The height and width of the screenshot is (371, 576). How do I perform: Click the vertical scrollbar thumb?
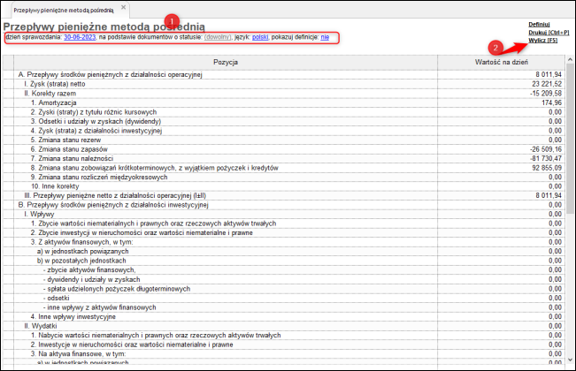(570, 138)
